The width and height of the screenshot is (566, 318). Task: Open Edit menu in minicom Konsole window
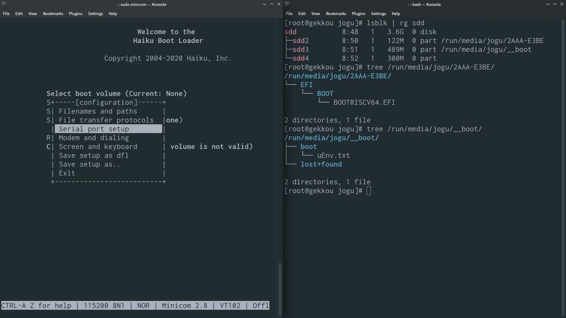click(19, 14)
